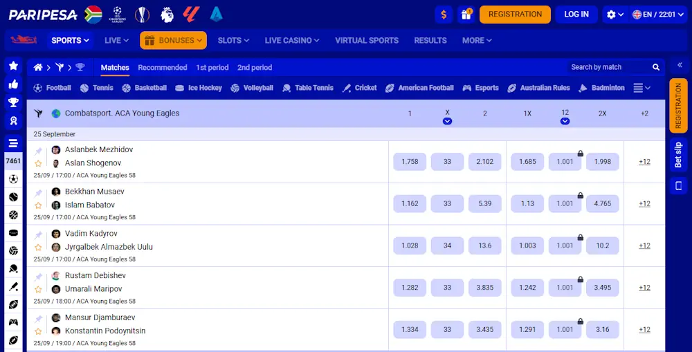Click the Search by match field
Viewport: 692px width, 352px height.
point(605,67)
